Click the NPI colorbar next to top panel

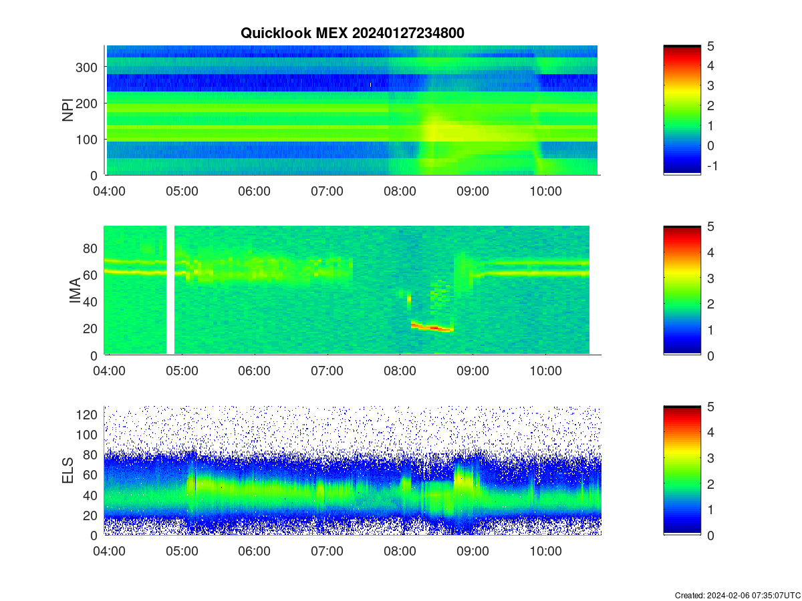pos(682,110)
